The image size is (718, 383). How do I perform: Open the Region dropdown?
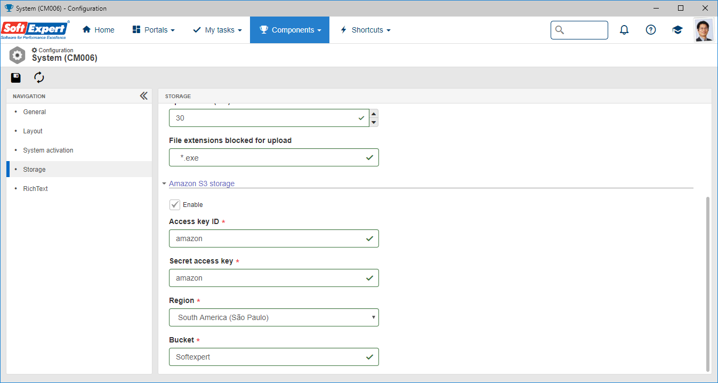tap(274, 317)
